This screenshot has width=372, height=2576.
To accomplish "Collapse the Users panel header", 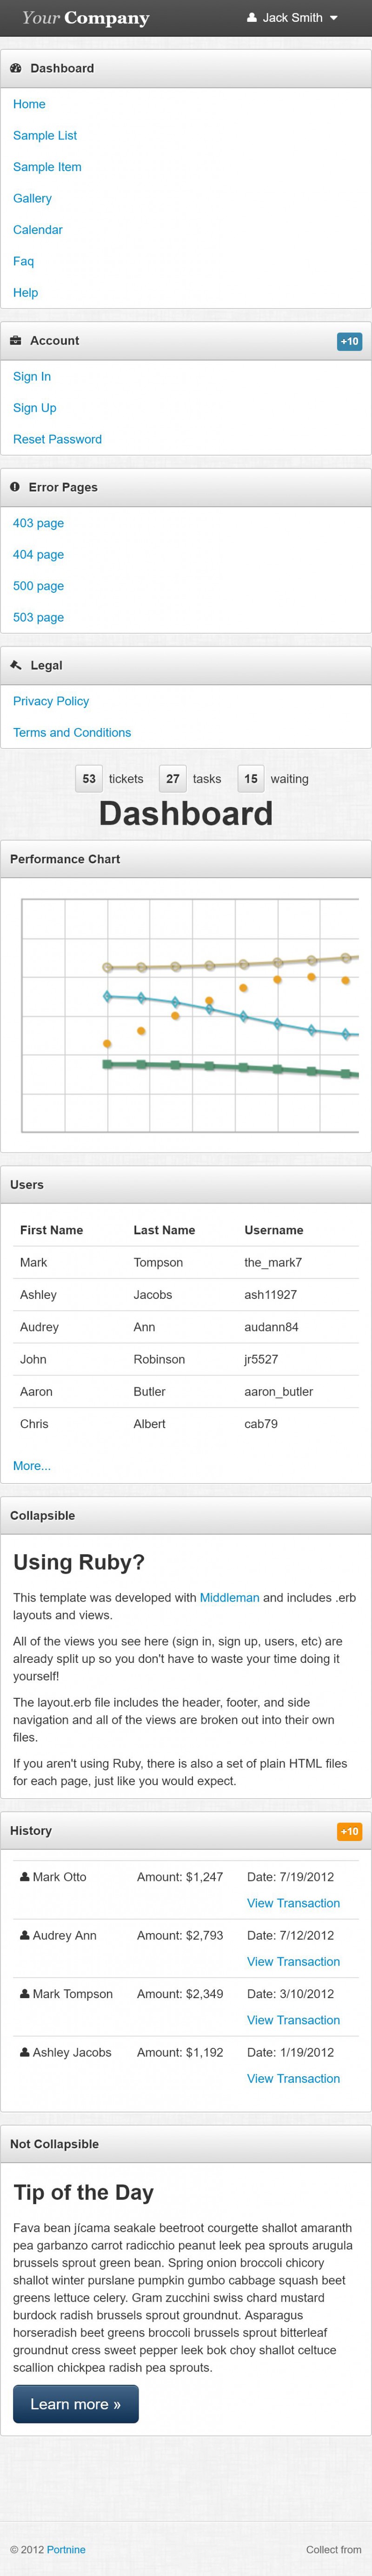I will pyautogui.click(x=186, y=1185).
